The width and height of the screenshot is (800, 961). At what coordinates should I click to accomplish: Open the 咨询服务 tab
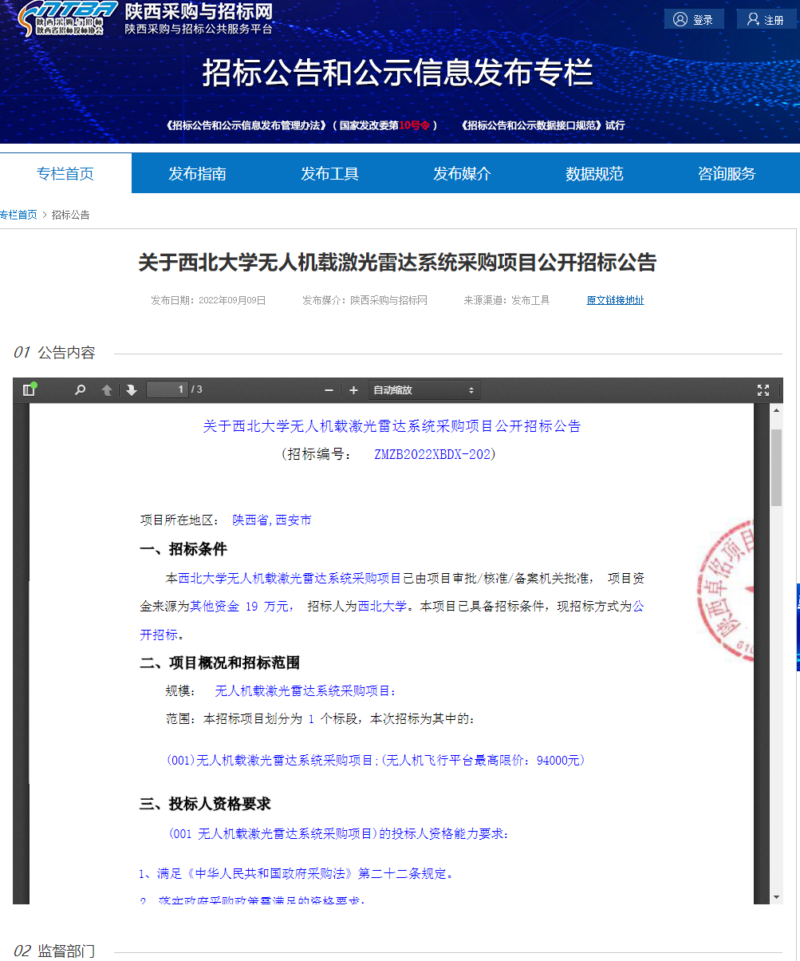click(727, 174)
